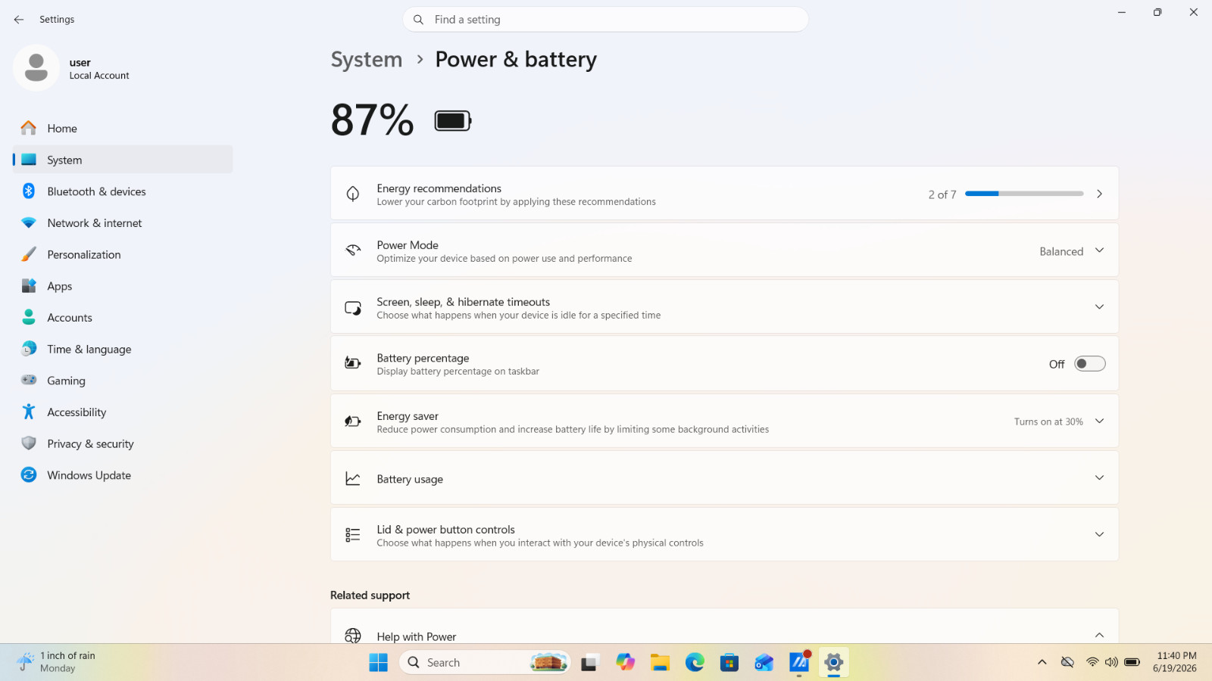Launch Copilot from the taskbar

point(625,663)
